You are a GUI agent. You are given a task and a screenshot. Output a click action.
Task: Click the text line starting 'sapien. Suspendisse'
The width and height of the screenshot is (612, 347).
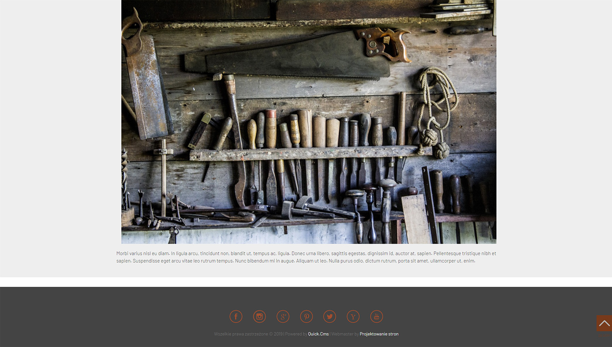[296, 261]
